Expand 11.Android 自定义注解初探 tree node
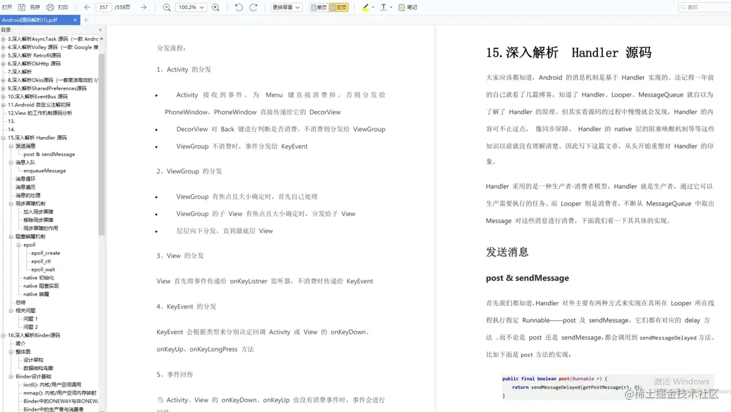The image size is (731, 412). 3,105
